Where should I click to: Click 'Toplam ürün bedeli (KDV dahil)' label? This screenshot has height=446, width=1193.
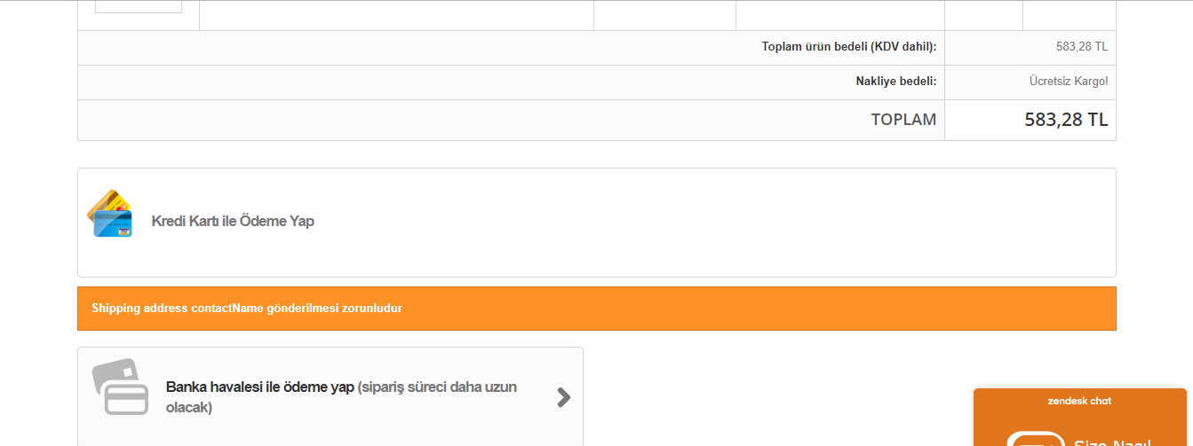click(848, 47)
